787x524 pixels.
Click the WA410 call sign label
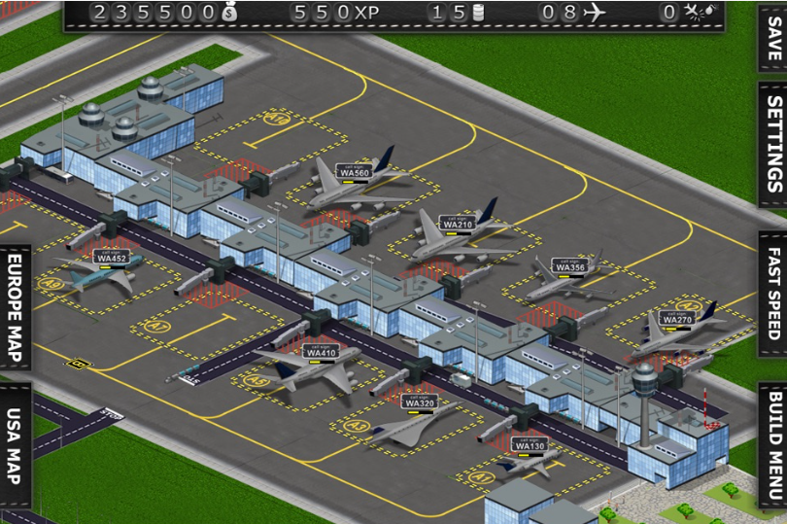click(320, 351)
